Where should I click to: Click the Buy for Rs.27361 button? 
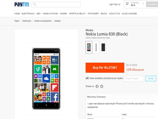click(x=105, y=68)
